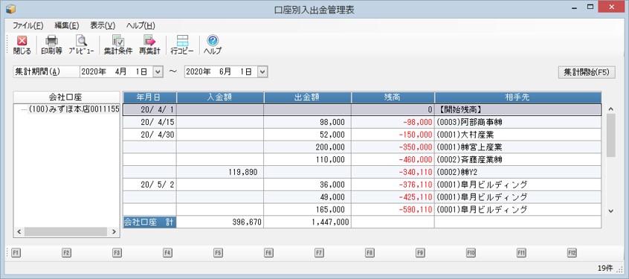This screenshot has height=279, width=629.
Task: Click the 会社口座 panel header
Action: click(x=67, y=97)
